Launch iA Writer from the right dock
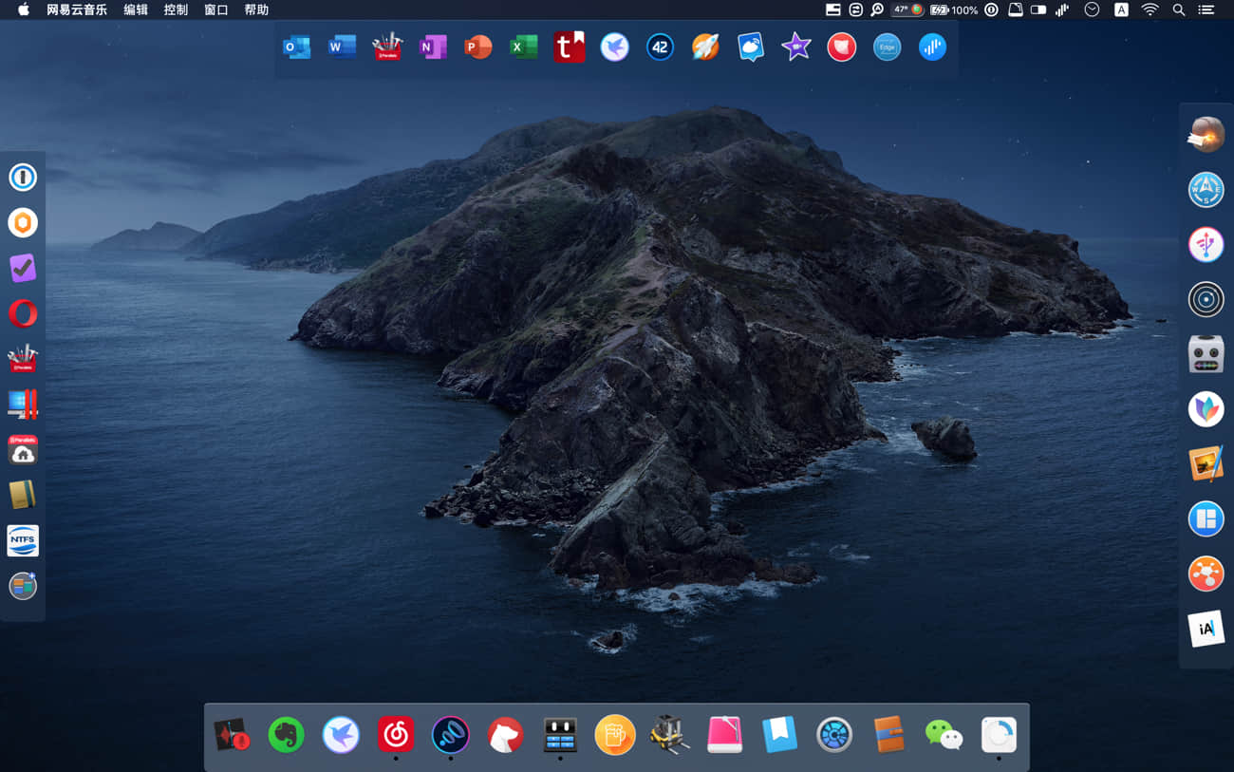 (x=1206, y=628)
